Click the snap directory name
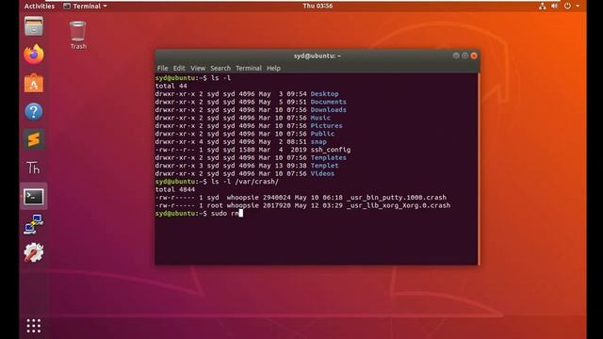The width and height of the screenshot is (603, 339). tap(318, 142)
